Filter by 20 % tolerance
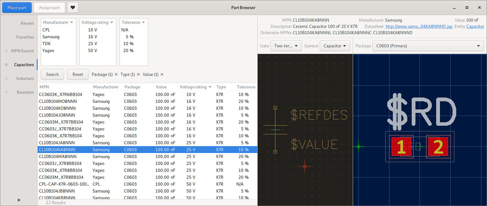 click(134, 50)
